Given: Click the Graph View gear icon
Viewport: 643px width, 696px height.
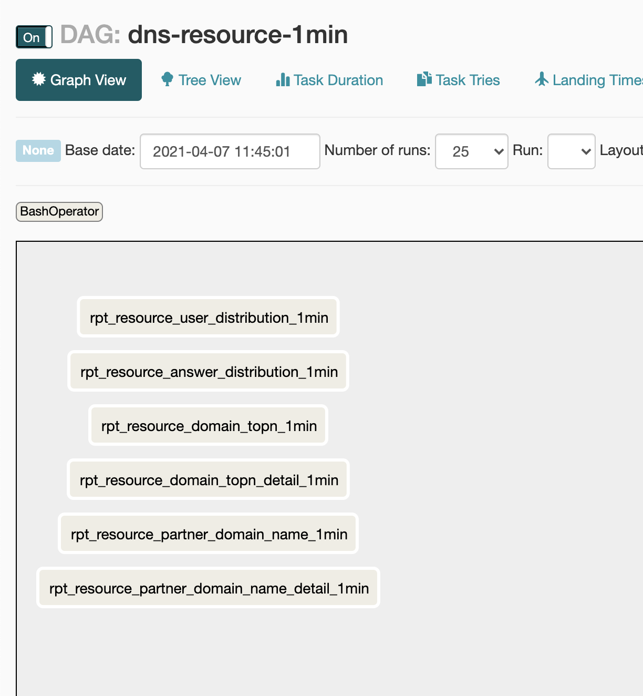Looking at the screenshot, I should pos(39,79).
